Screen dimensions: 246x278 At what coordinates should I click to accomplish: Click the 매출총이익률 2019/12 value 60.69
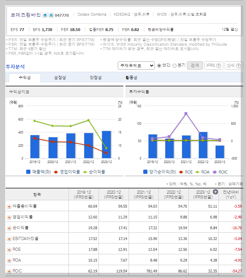[x=93, y=206]
